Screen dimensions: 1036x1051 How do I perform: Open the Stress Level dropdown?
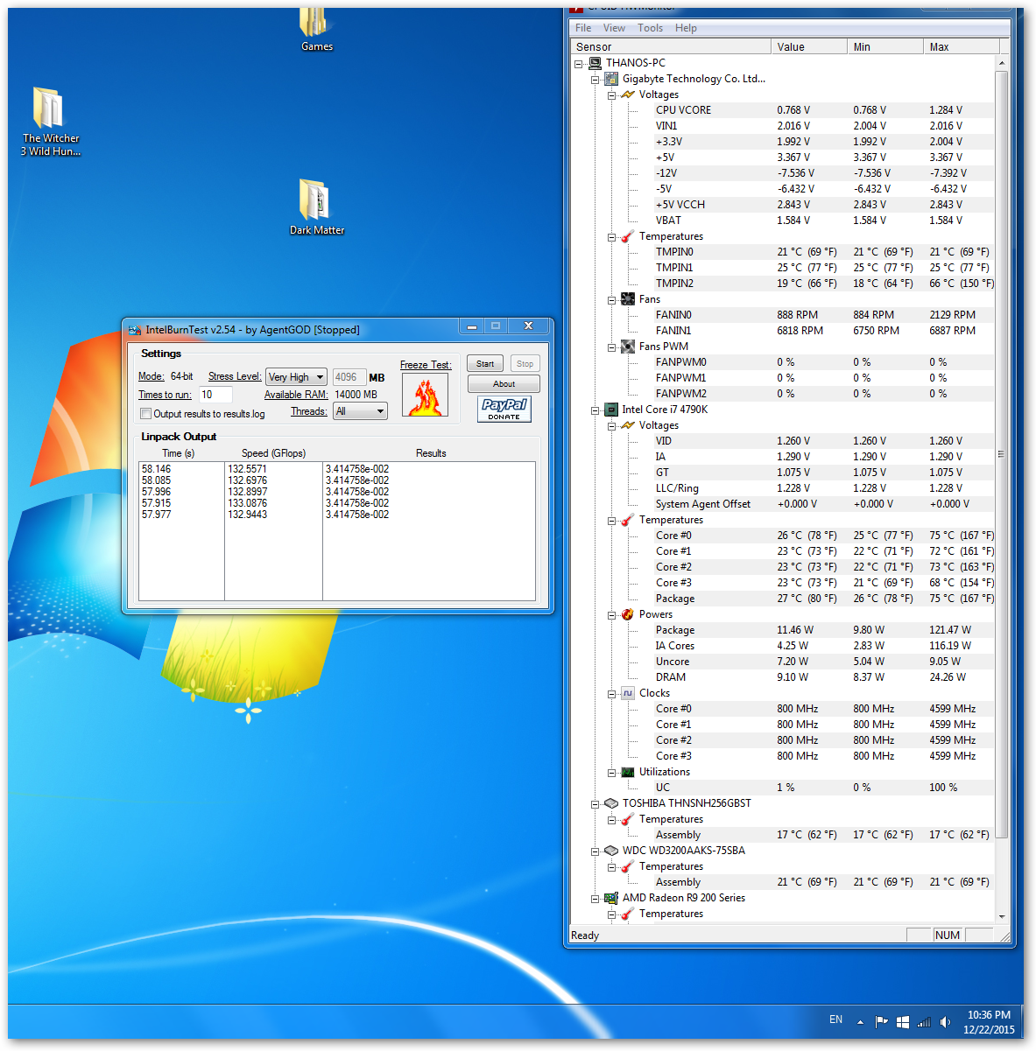point(296,377)
